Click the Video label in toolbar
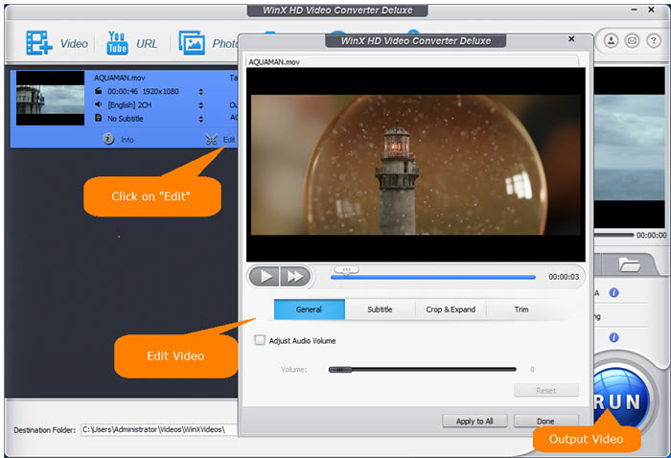Image resolution: width=671 pixels, height=458 pixels. coord(74,44)
